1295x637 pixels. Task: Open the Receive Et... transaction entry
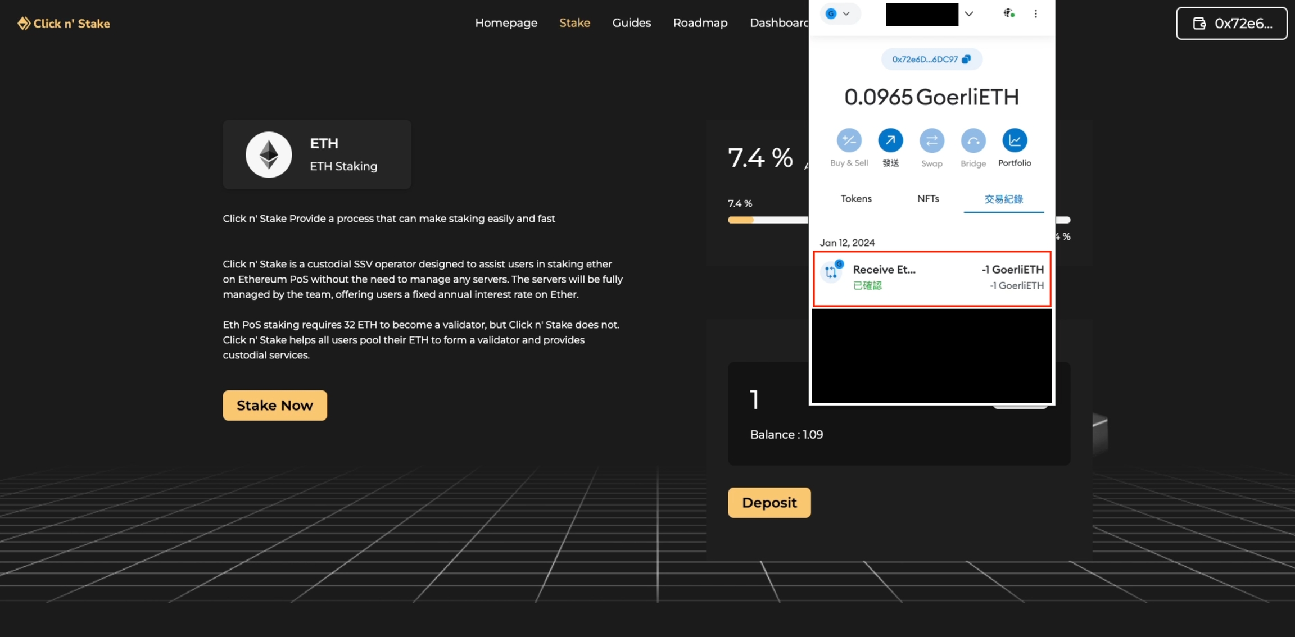point(931,278)
